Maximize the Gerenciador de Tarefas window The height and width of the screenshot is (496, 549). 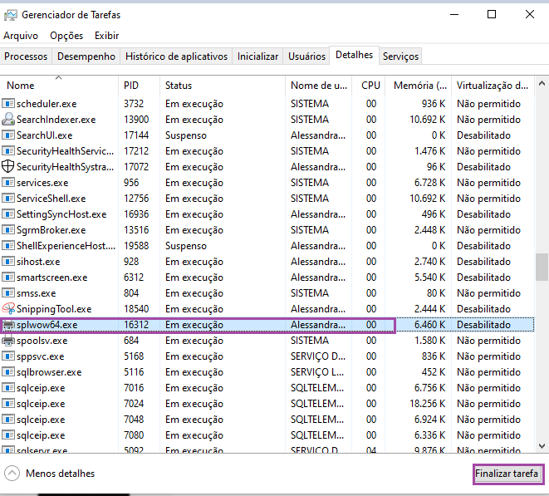coord(492,15)
